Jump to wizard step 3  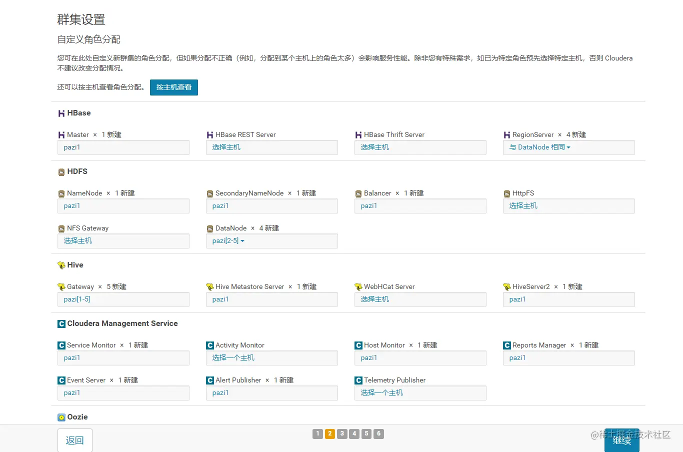tap(342, 433)
